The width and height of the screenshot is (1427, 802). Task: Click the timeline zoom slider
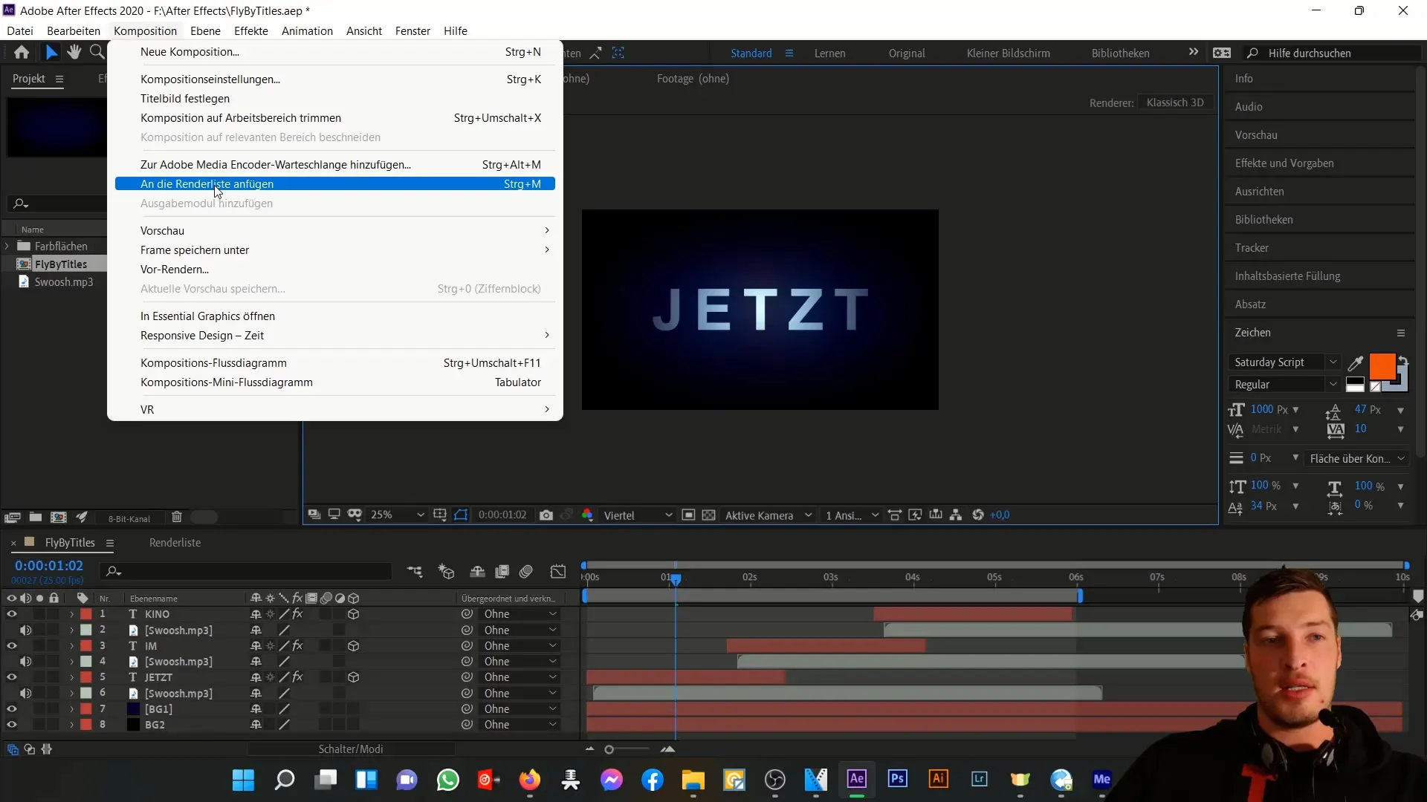(609, 749)
